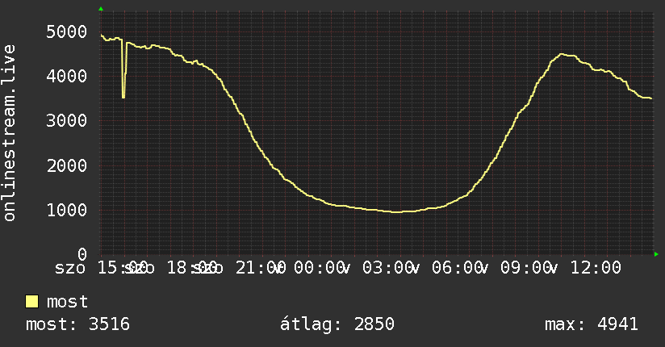Click the 4000 y-axis label

tap(67, 77)
